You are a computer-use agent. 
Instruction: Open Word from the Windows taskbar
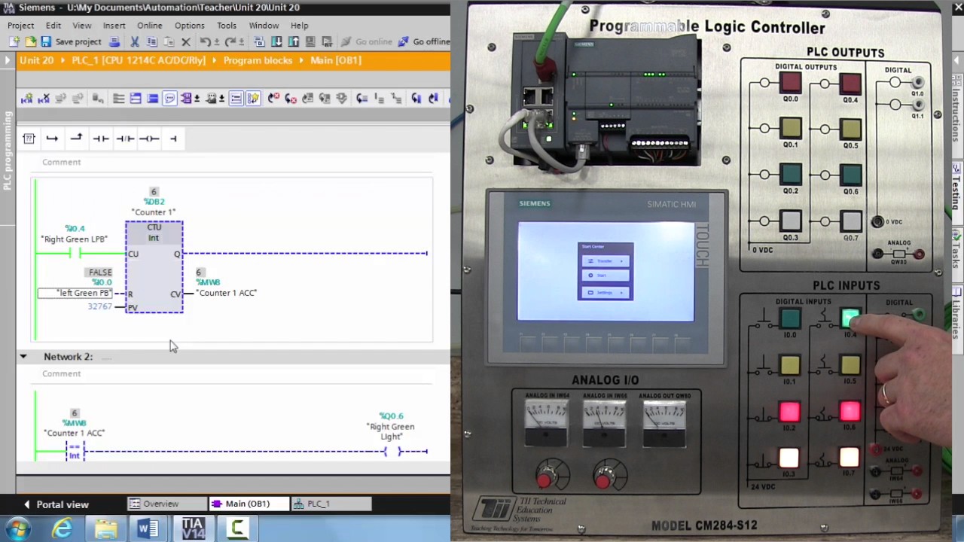(x=148, y=528)
